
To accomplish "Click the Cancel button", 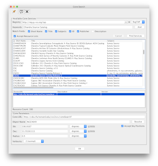I will click(x=118, y=36).
